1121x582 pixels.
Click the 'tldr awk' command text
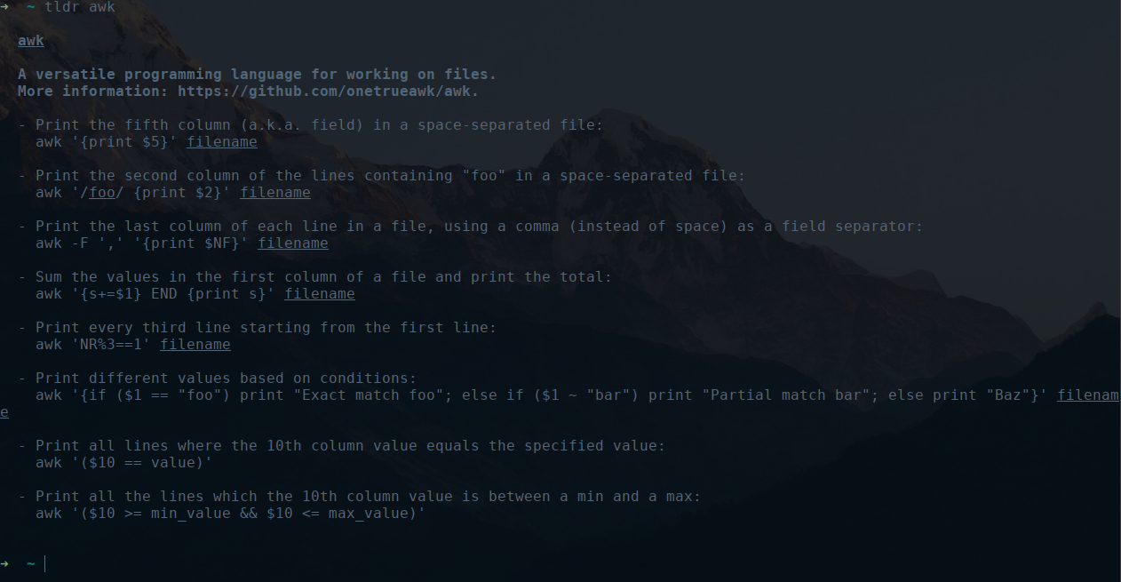pyautogui.click(x=80, y=7)
